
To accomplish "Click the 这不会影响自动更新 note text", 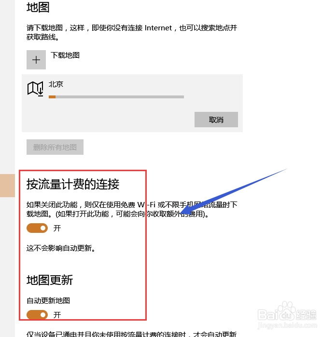I will (x=61, y=248).
